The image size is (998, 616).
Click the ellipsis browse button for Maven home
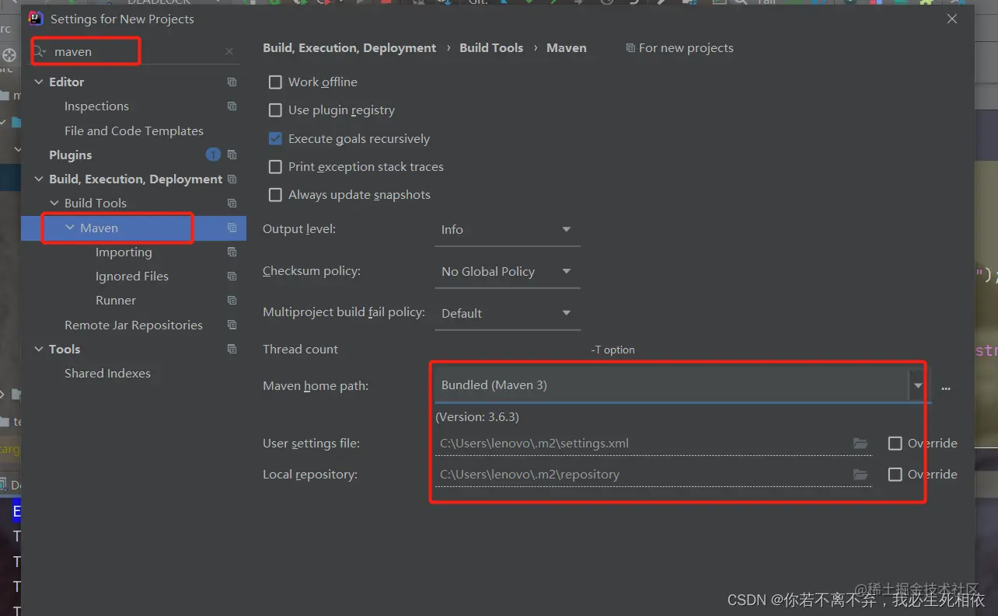click(x=946, y=388)
